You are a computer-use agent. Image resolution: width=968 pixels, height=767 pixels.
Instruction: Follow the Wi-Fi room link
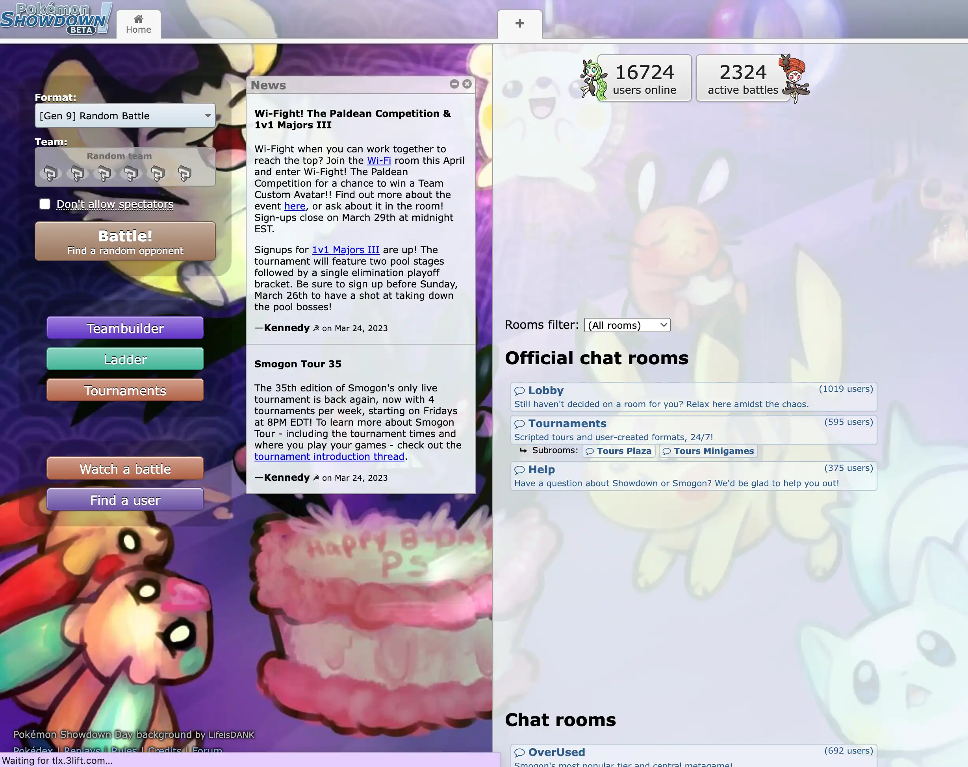[x=379, y=161]
